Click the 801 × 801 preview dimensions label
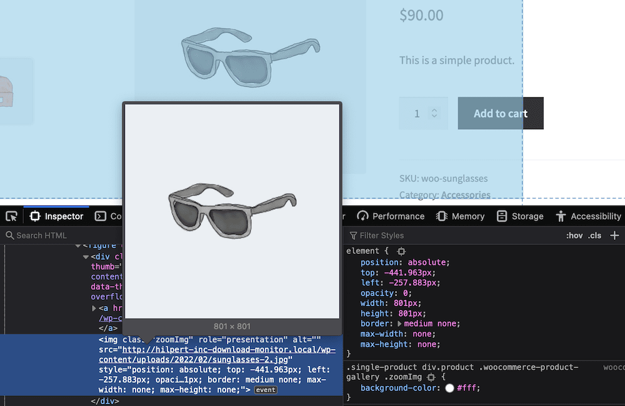This screenshot has height=406, width=625. pos(232,326)
